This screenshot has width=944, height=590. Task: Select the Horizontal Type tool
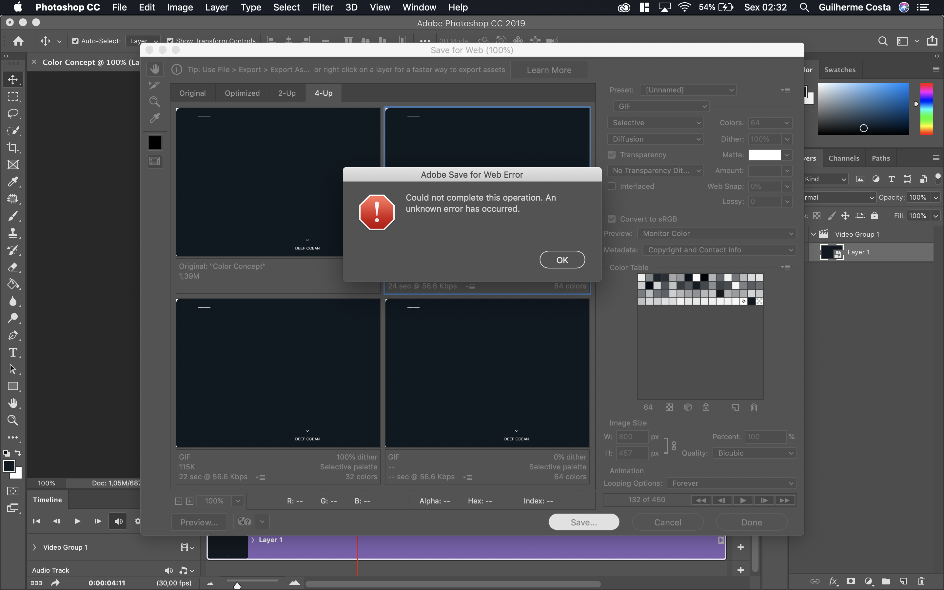[13, 352]
